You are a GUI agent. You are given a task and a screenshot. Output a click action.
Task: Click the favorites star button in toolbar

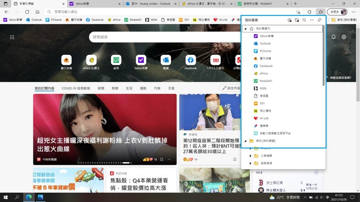tap(320, 12)
